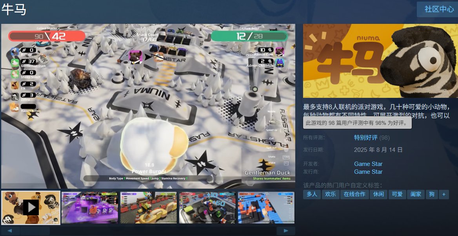Image resolution: width=458 pixels, height=236 pixels.
Task: Open the publisher Game Star link
Action: (368, 172)
